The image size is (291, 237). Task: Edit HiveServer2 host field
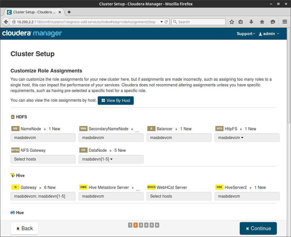pos(247,196)
